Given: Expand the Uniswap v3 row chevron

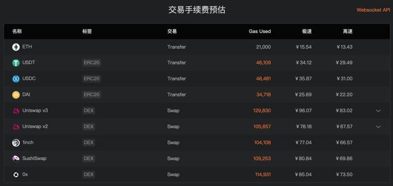Looking at the screenshot, I should click(378, 111).
